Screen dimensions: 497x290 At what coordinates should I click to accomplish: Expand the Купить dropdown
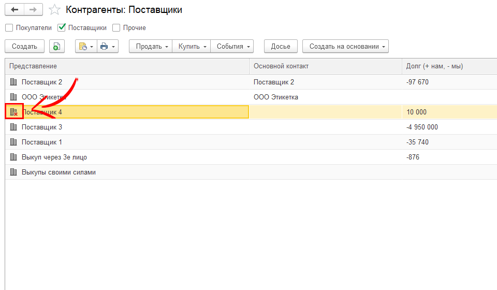coord(192,47)
